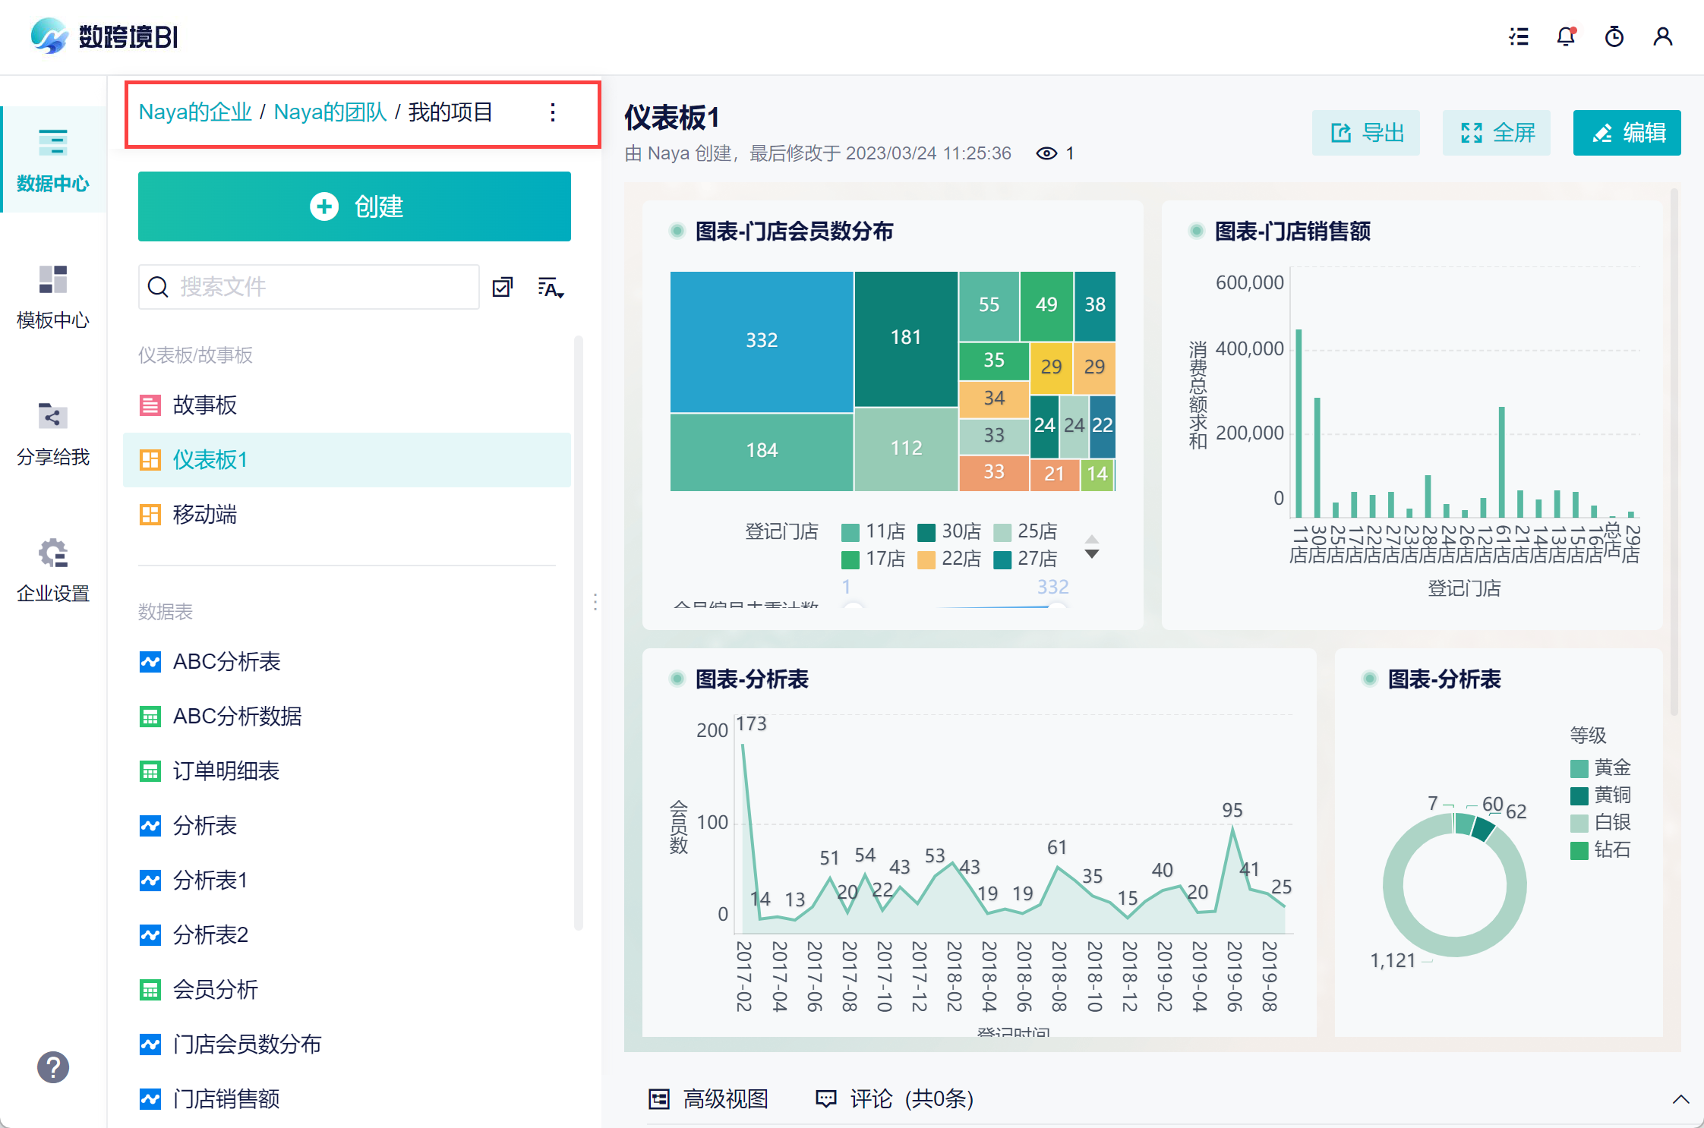
Task: Open the notification bell
Action: 1567,36
